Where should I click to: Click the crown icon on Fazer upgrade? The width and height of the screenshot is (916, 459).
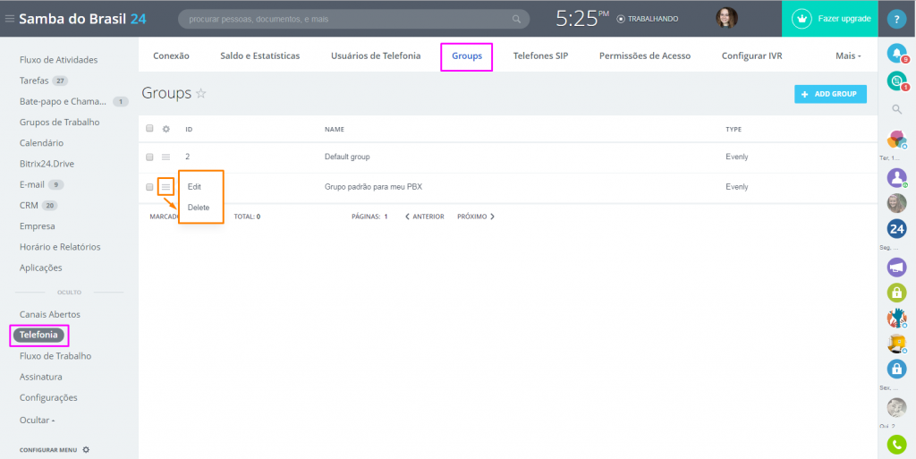[x=802, y=19]
